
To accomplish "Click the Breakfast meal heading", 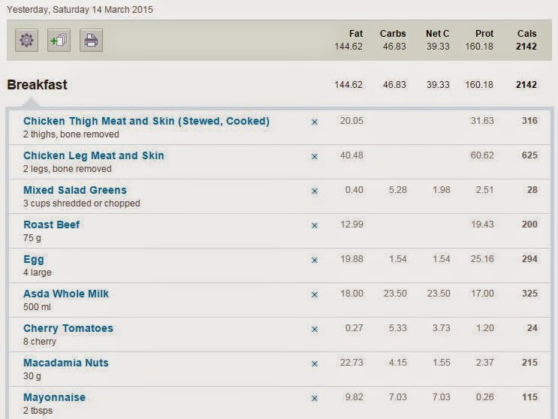I will (x=37, y=85).
